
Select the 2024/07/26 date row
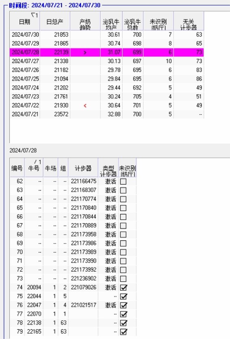pos(107,70)
